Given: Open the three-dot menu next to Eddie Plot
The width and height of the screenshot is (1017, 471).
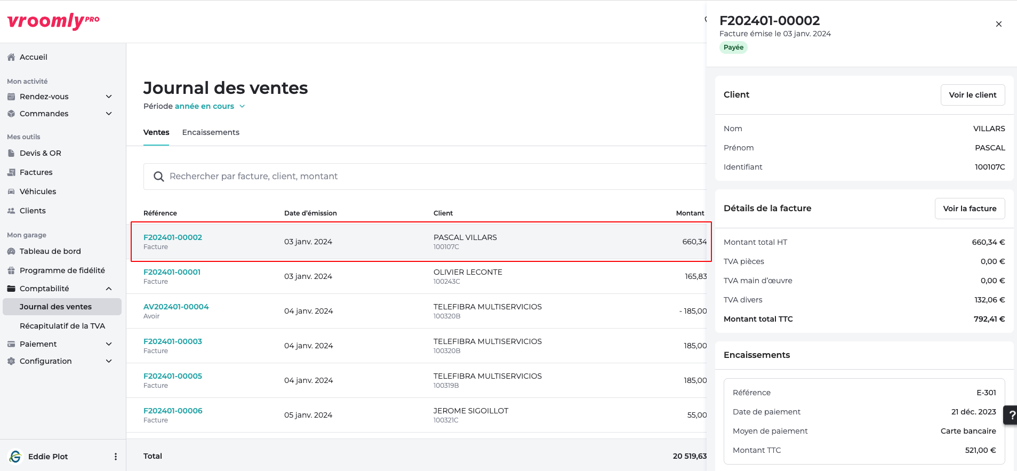Looking at the screenshot, I should point(116,457).
